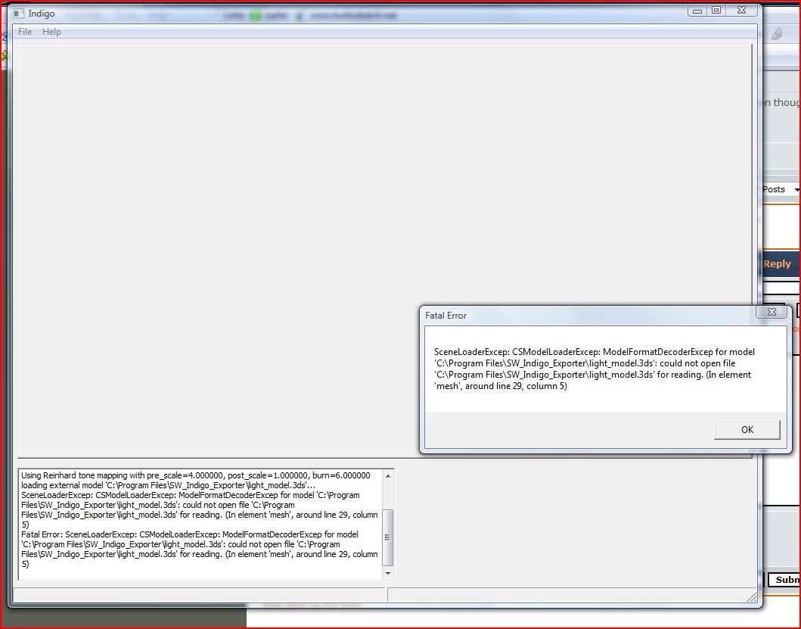Click the partially visible Submit button
This screenshot has width=801, height=629.
pos(786,580)
